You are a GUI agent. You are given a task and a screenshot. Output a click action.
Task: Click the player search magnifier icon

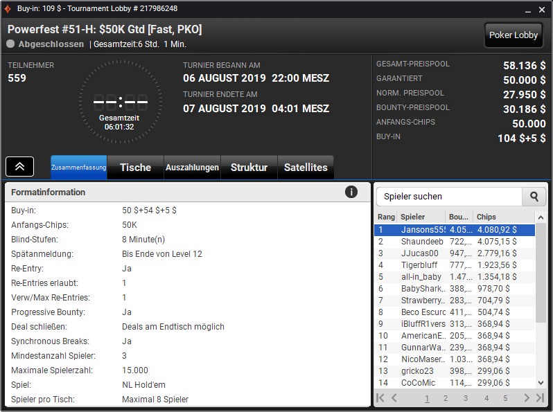click(534, 197)
